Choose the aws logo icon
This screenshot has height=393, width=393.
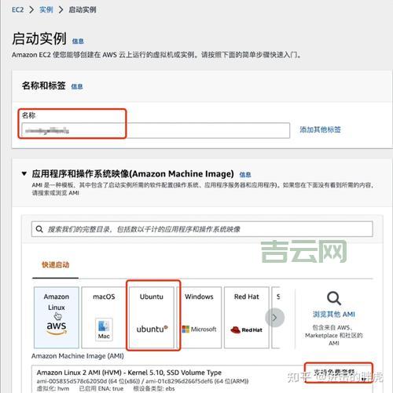(57, 328)
